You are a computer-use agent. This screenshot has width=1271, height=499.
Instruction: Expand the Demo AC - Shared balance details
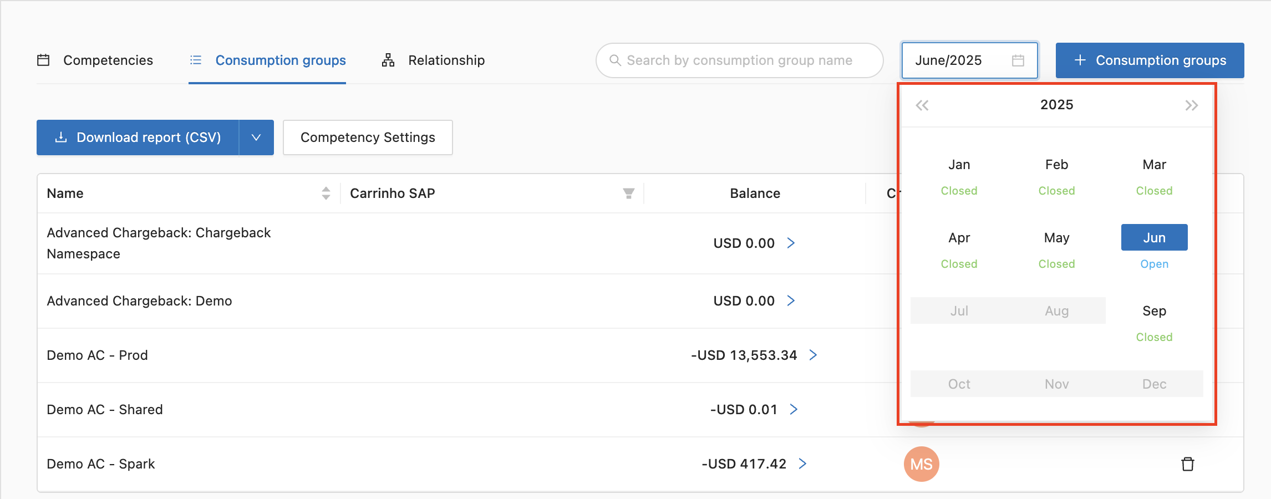[794, 409]
